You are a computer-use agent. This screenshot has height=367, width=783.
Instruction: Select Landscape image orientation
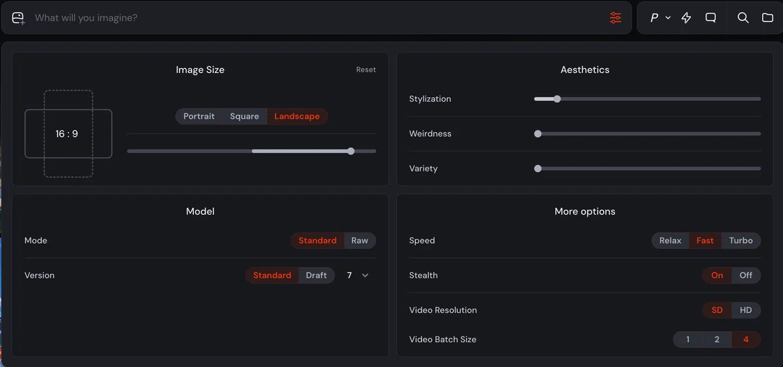pos(297,116)
